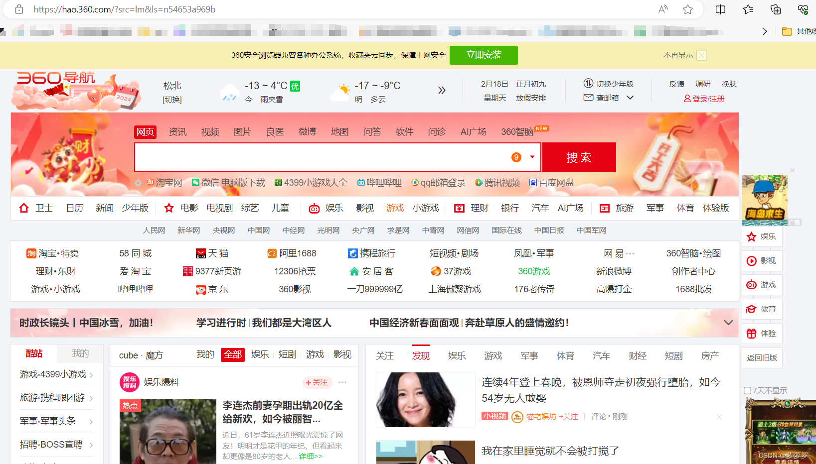Expand 游戏·4399小游戏 row arrow
The image size is (816, 464).
[91, 374]
